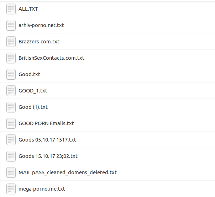Click the icon for Goods 05.10.17 1517.txt
This screenshot has width=215, height=197.
pos(11,140)
